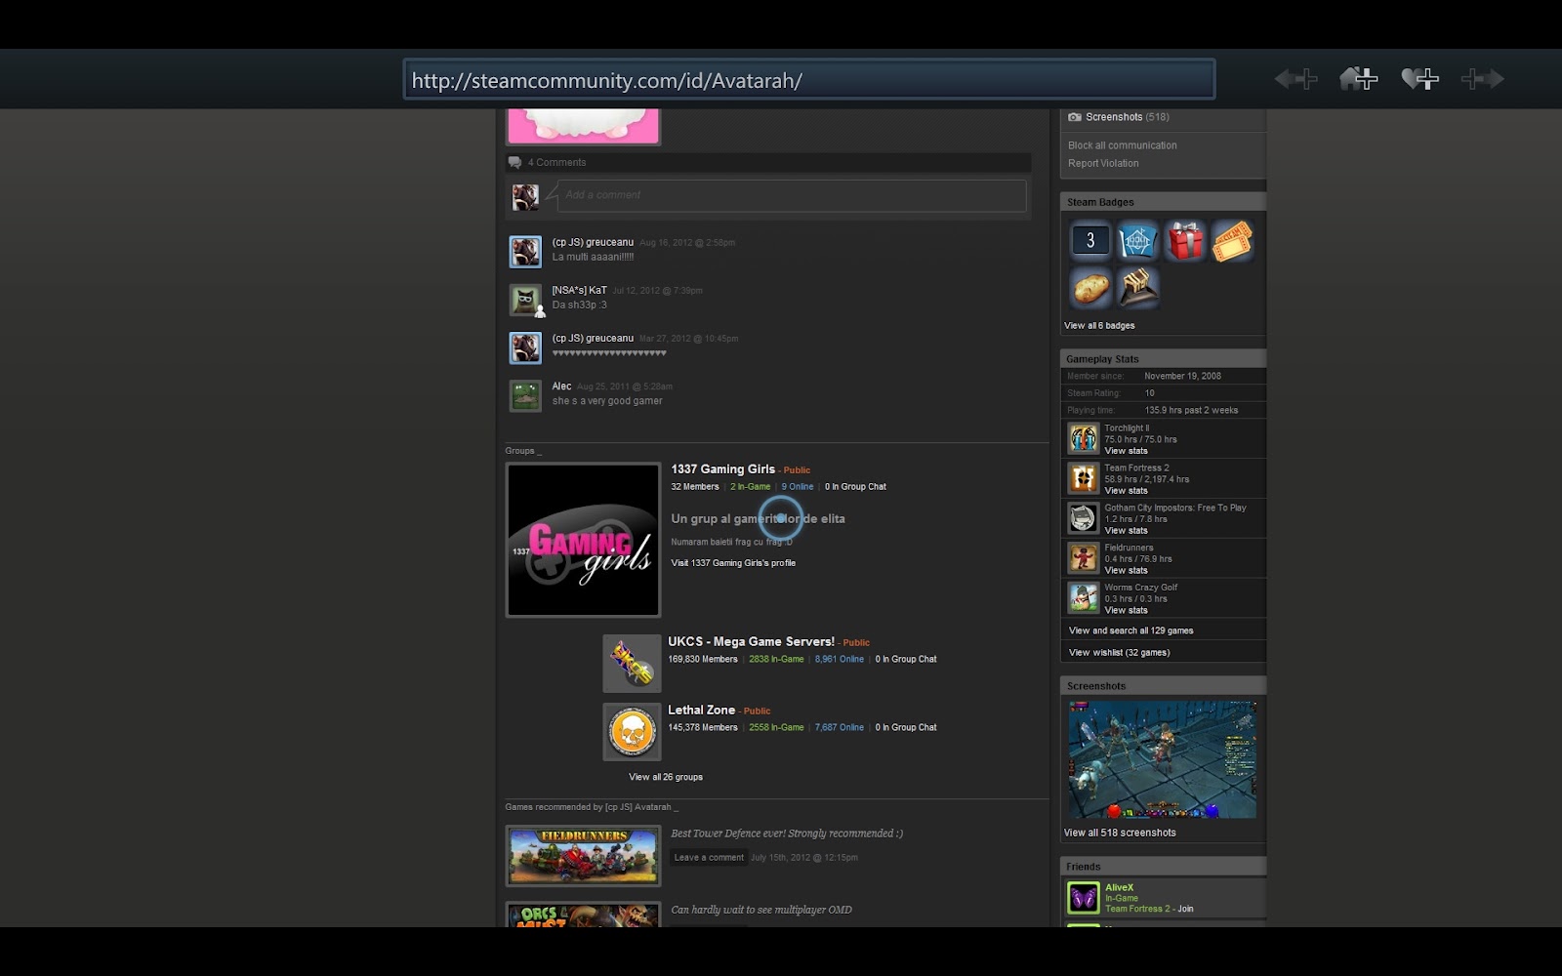Open UKCS - Mega Game Servers! title
The height and width of the screenshot is (976, 1562).
pyautogui.click(x=751, y=641)
